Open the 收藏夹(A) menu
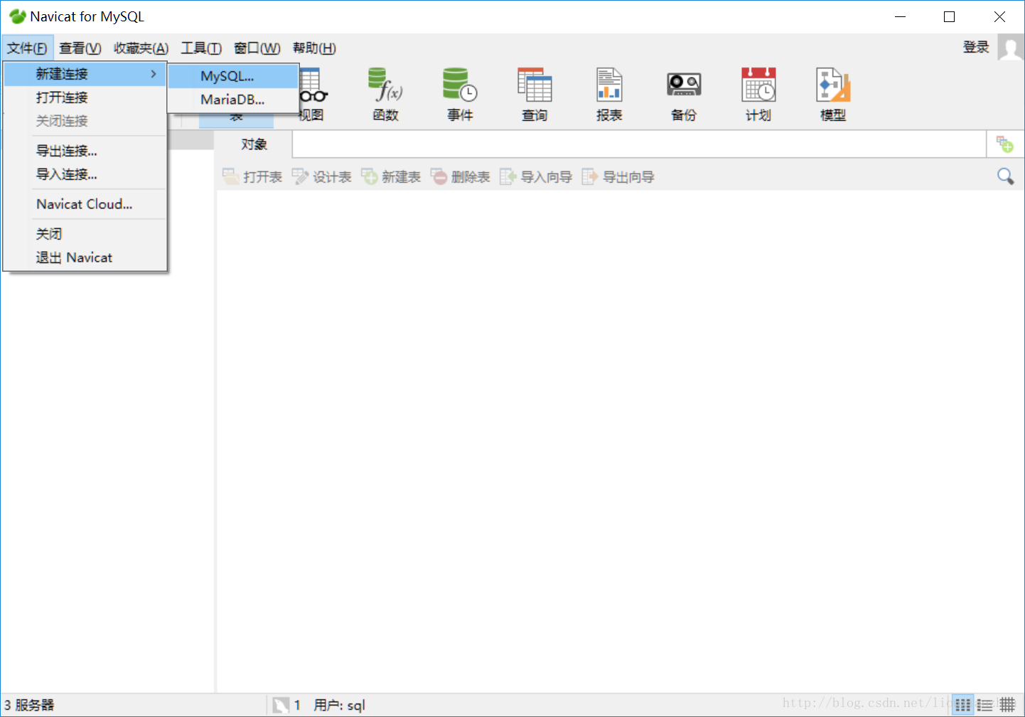 pos(141,48)
